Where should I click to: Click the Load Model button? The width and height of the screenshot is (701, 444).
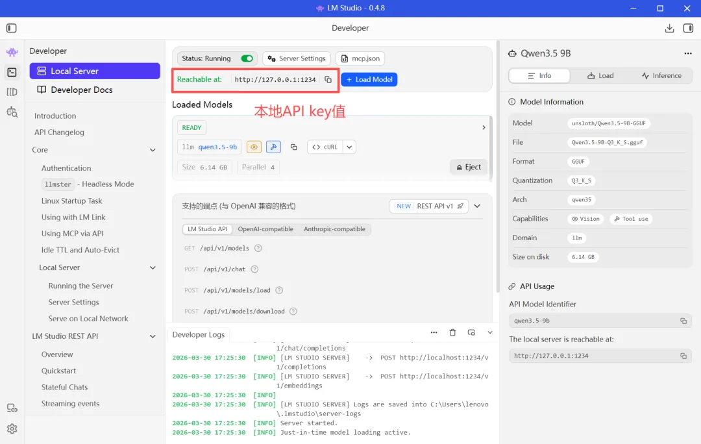(x=369, y=80)
